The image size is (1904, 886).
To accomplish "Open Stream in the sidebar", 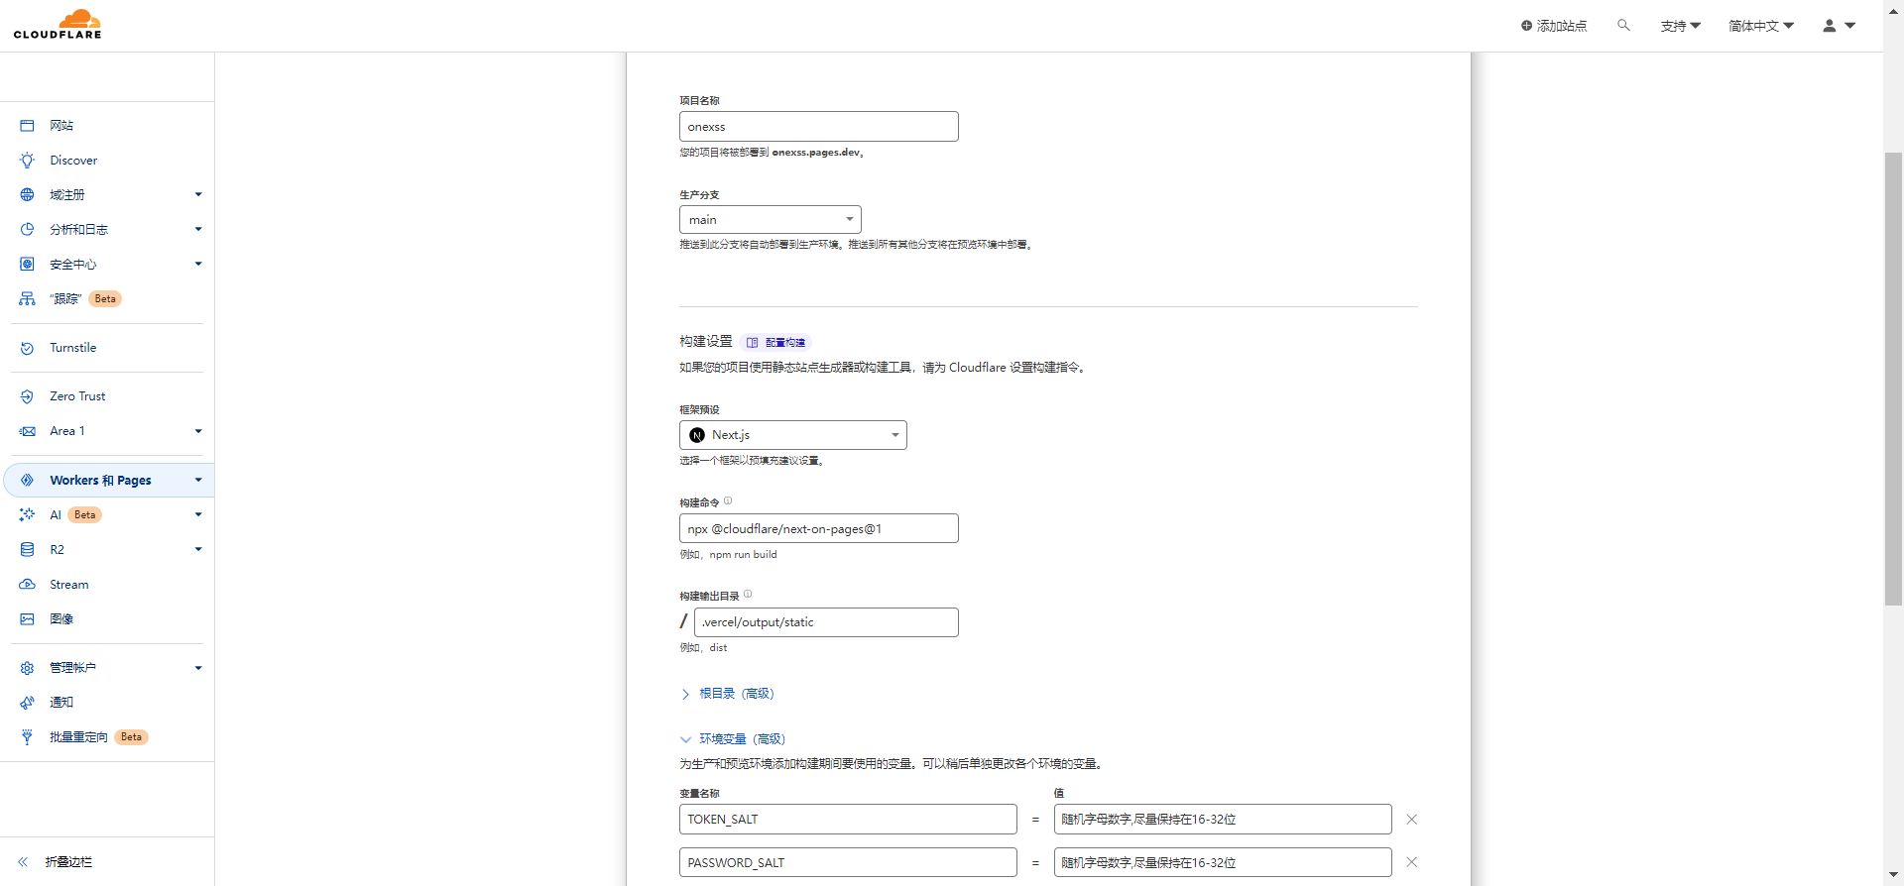I will click(x=69, y=585).
